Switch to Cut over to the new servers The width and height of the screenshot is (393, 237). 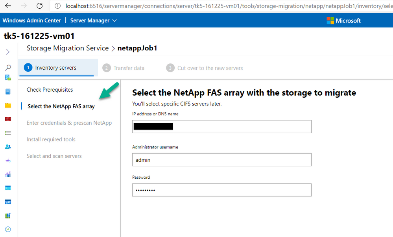coord(210,68)
